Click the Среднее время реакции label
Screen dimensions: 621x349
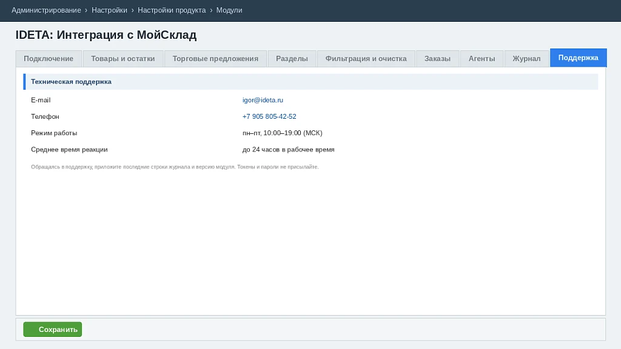[69, 150]
